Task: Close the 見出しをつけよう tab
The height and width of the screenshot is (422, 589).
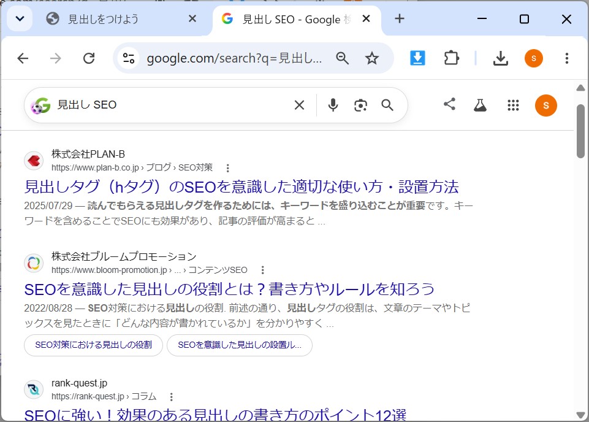Action: tap(192, 18)
